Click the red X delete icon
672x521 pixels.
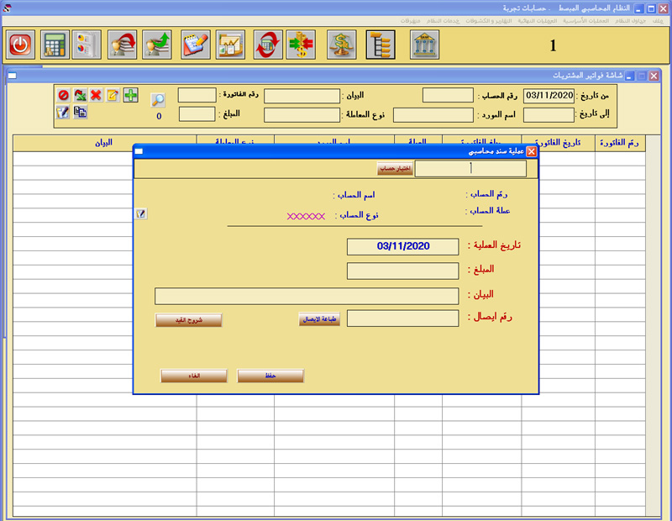[x=96, y=96]
